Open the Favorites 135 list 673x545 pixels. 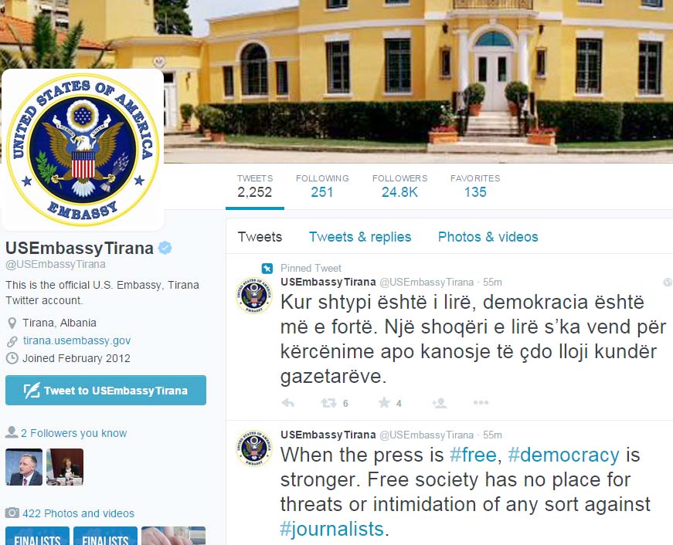click(x=475, y=186)
